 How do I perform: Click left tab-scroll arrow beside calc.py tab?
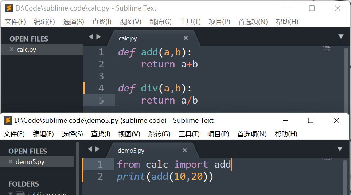91,36
